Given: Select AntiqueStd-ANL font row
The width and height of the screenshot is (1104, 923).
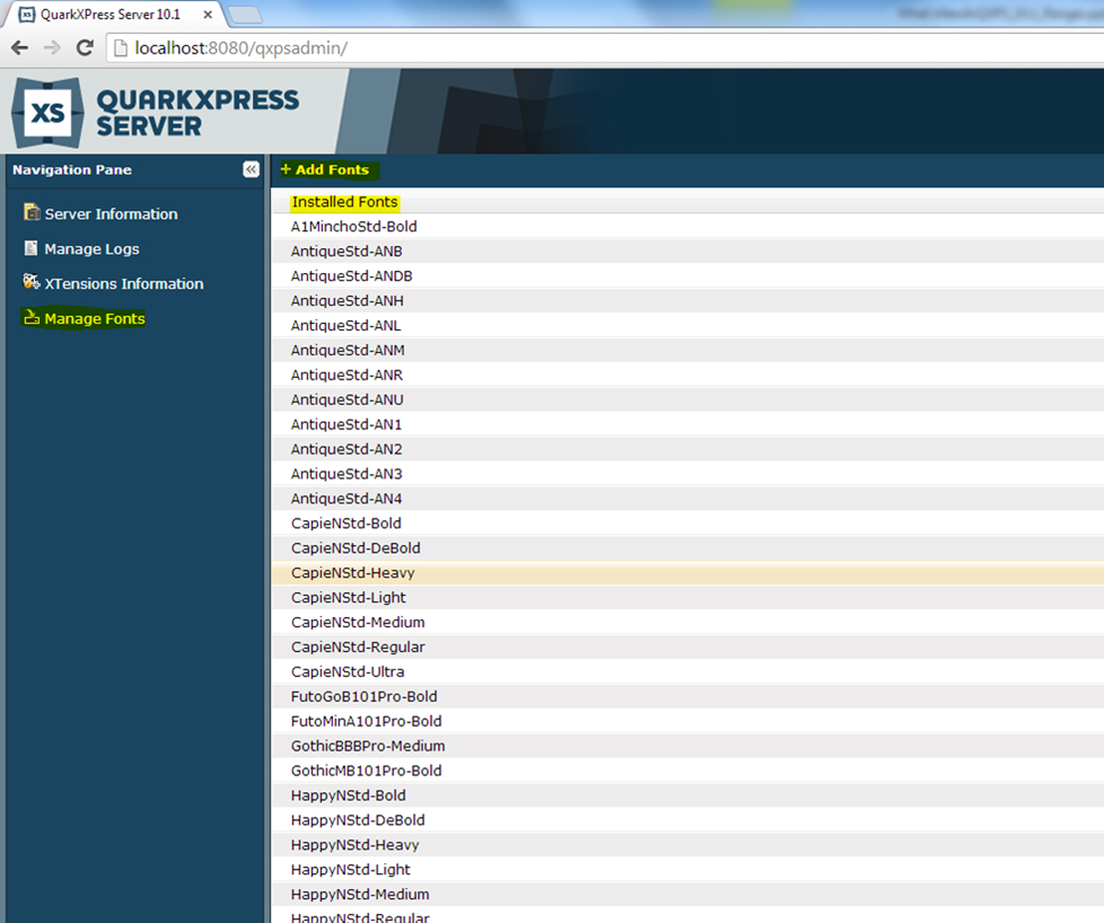Looking at the screenshot, I should (x=688, y=325).
